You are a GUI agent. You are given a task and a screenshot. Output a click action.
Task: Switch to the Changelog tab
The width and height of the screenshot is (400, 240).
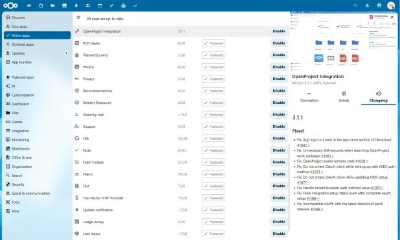(x=378, y=97)
